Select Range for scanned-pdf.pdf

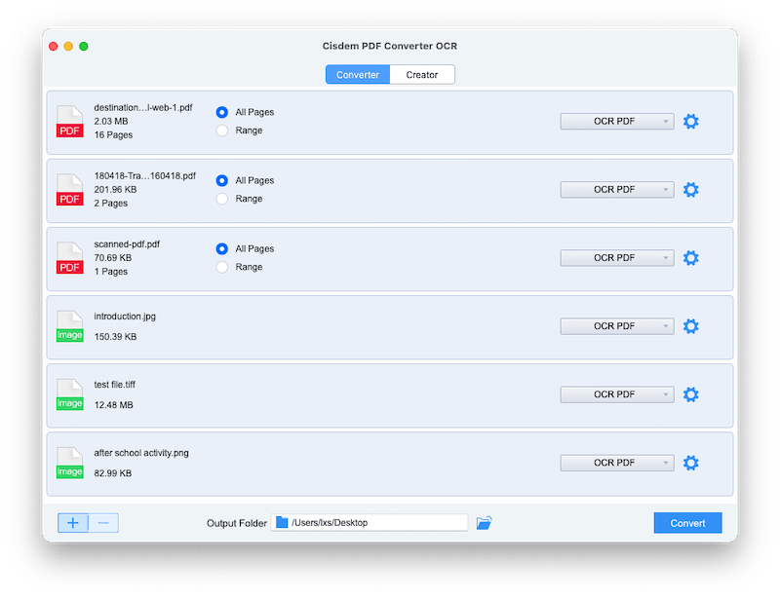222,266
